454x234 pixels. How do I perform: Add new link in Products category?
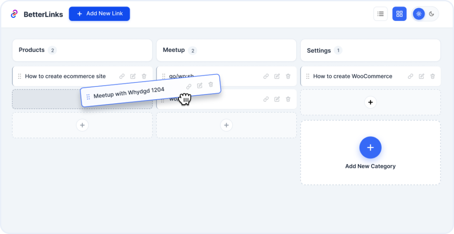tap(82, 125)
